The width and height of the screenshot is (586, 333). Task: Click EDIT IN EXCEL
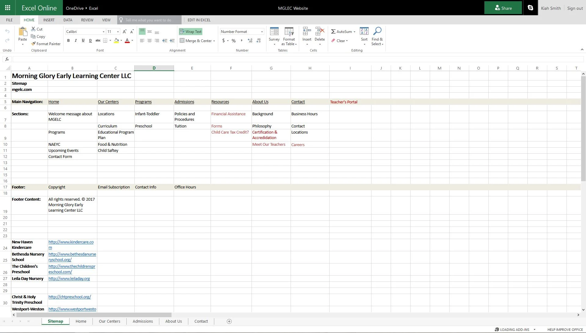pyautogui.click(x=199, y=20)
